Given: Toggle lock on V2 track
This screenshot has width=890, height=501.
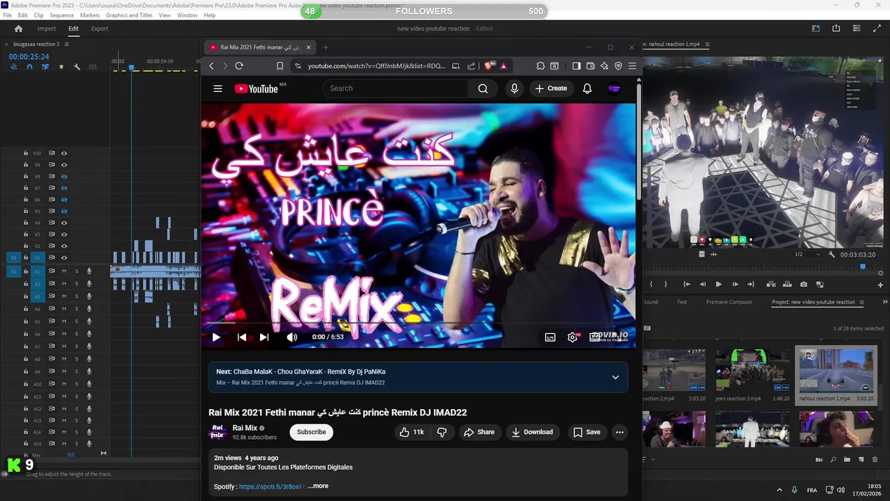Looking at the screenshot, I should tap(26, 246).
